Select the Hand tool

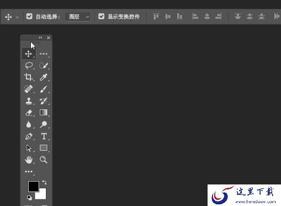click(29, 160)
